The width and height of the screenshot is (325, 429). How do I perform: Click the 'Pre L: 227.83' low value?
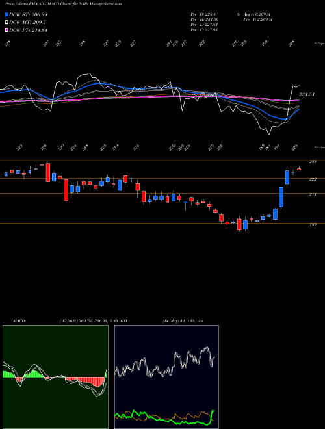(x=204, y=25)
